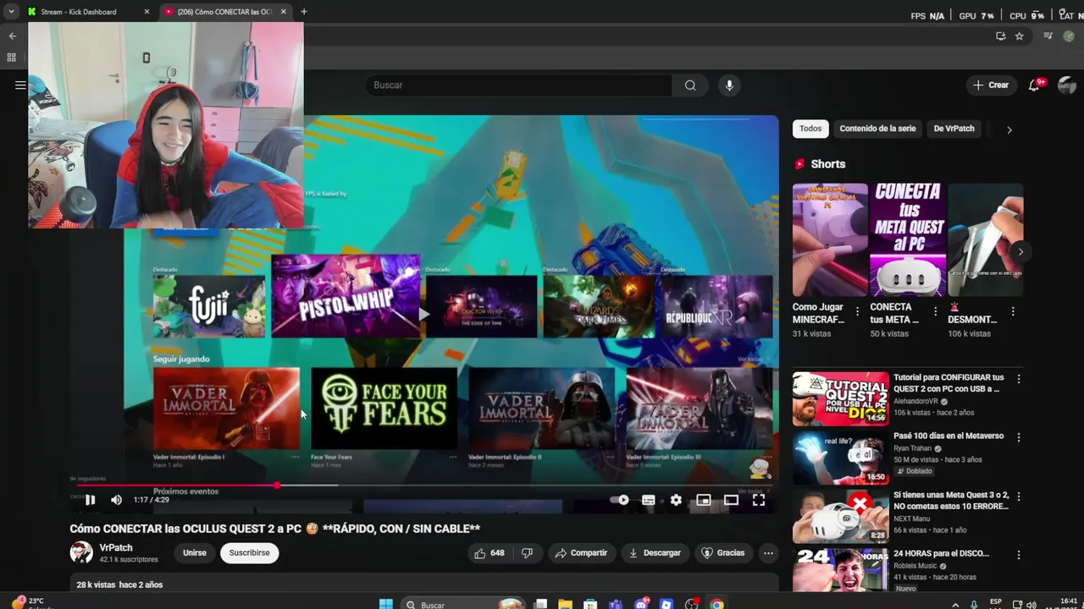Open the video player settings gear
Viewport: 1084px width, 609px height.
(x=676, y=500)
